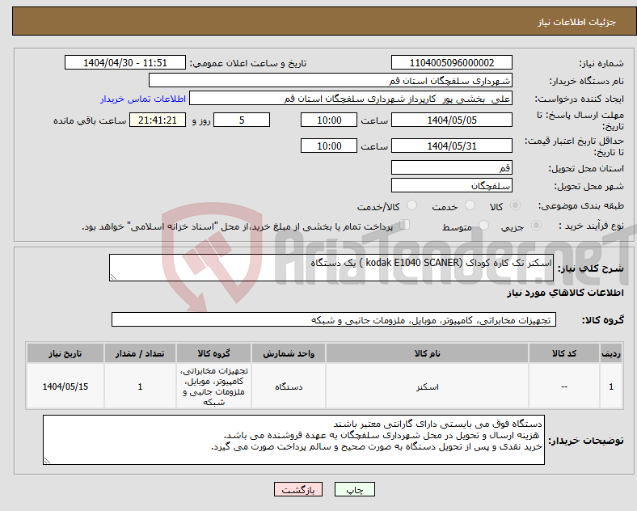Click the ردیف column header

click(x=611, y=353)
